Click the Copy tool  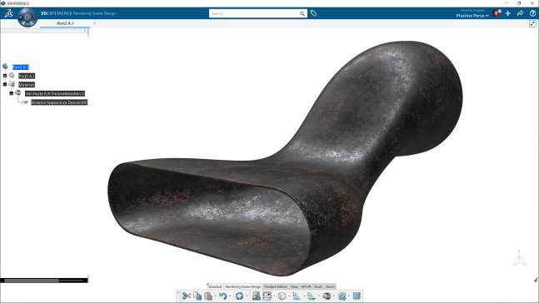tap(197, 296)
